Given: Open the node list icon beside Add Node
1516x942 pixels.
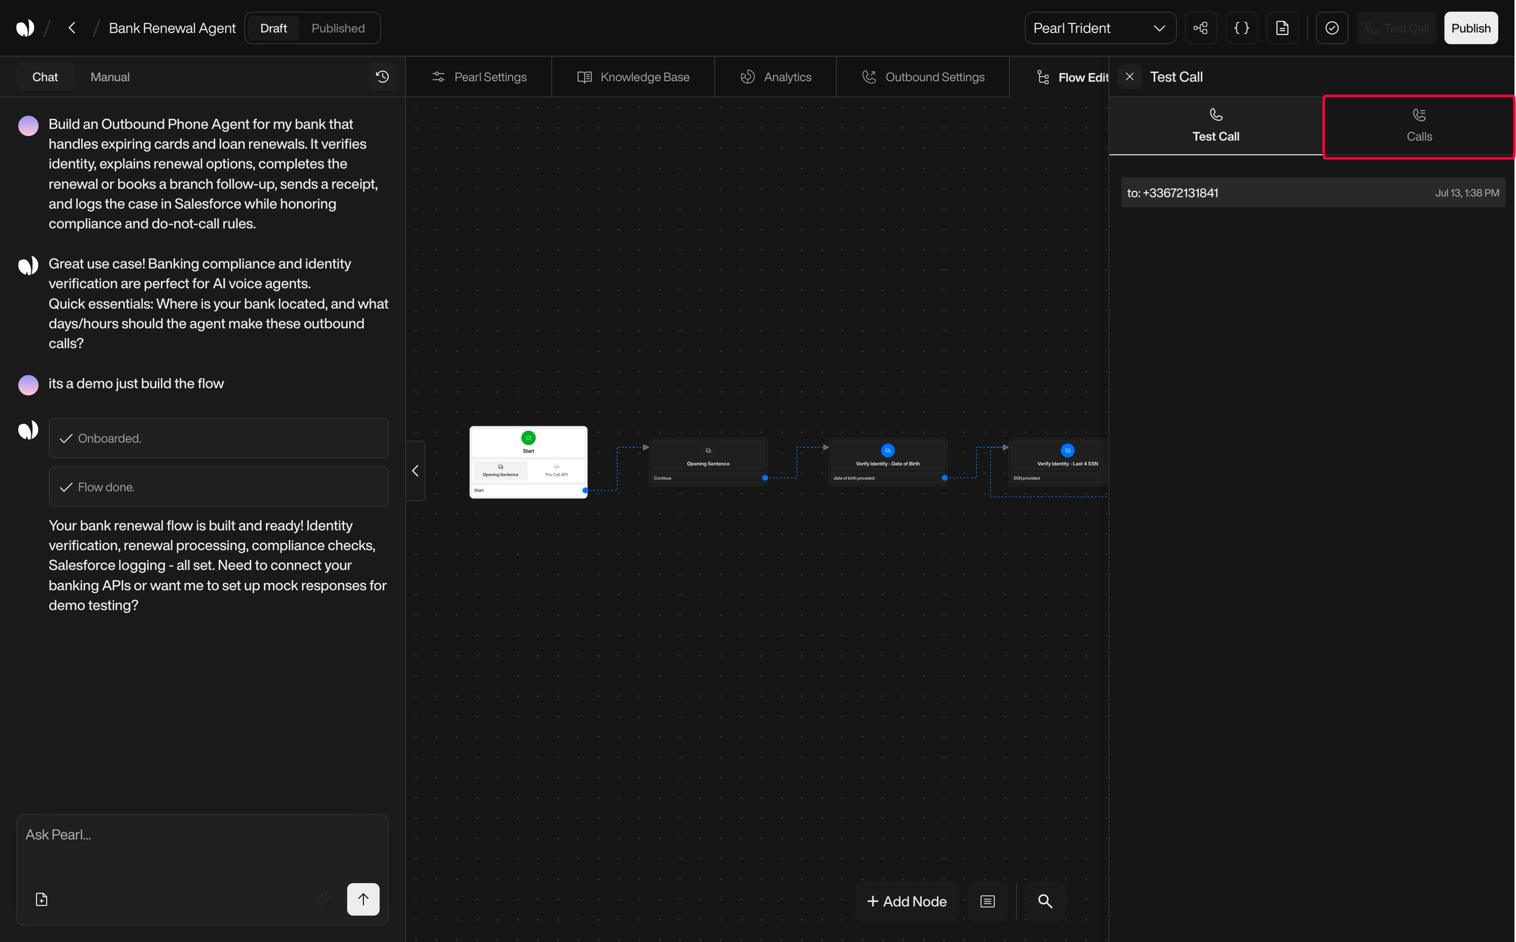Looking at the screenshot, I should point(987,901).
